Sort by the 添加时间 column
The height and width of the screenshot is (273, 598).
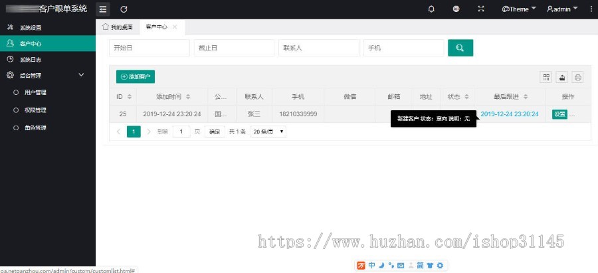[x=187, y=97]
